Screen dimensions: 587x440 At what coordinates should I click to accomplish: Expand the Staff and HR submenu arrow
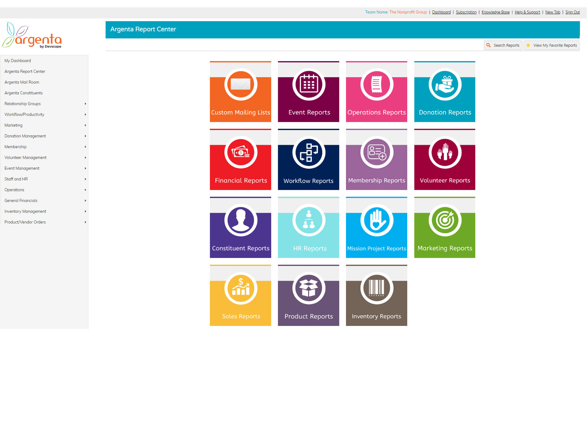[x=85, y=179]
